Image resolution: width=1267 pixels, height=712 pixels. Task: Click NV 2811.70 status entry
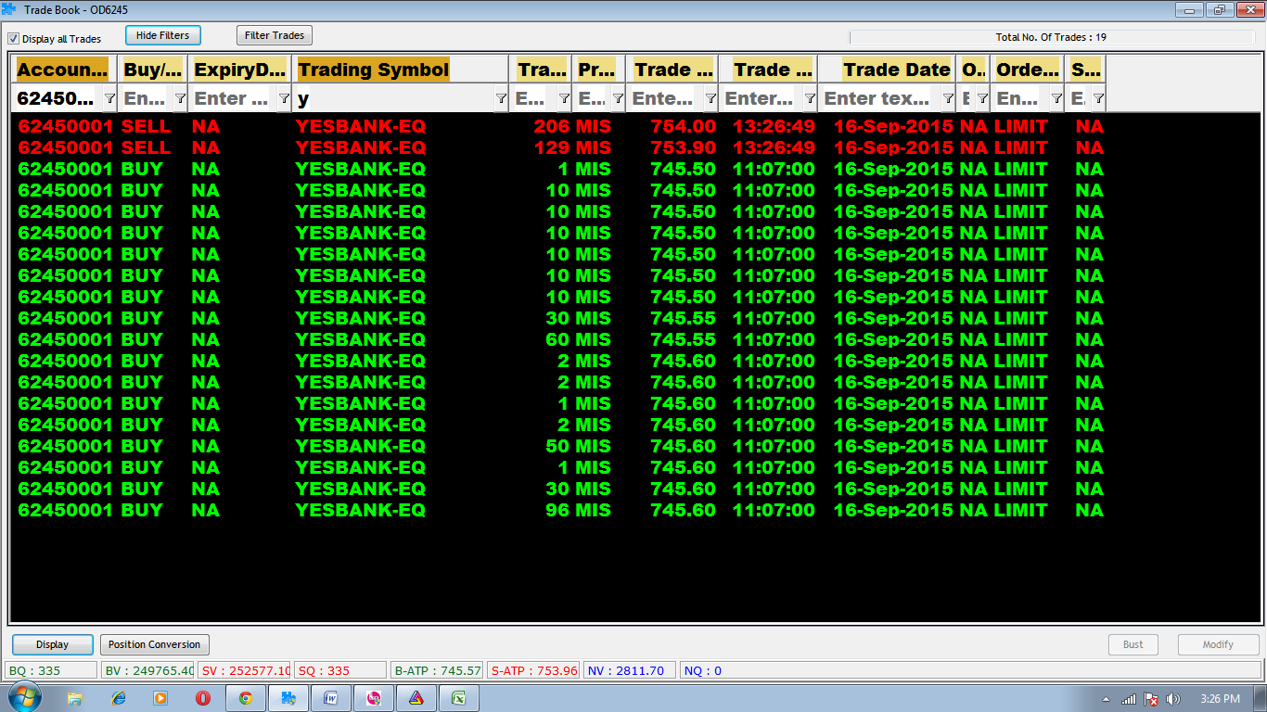[629, 670]
